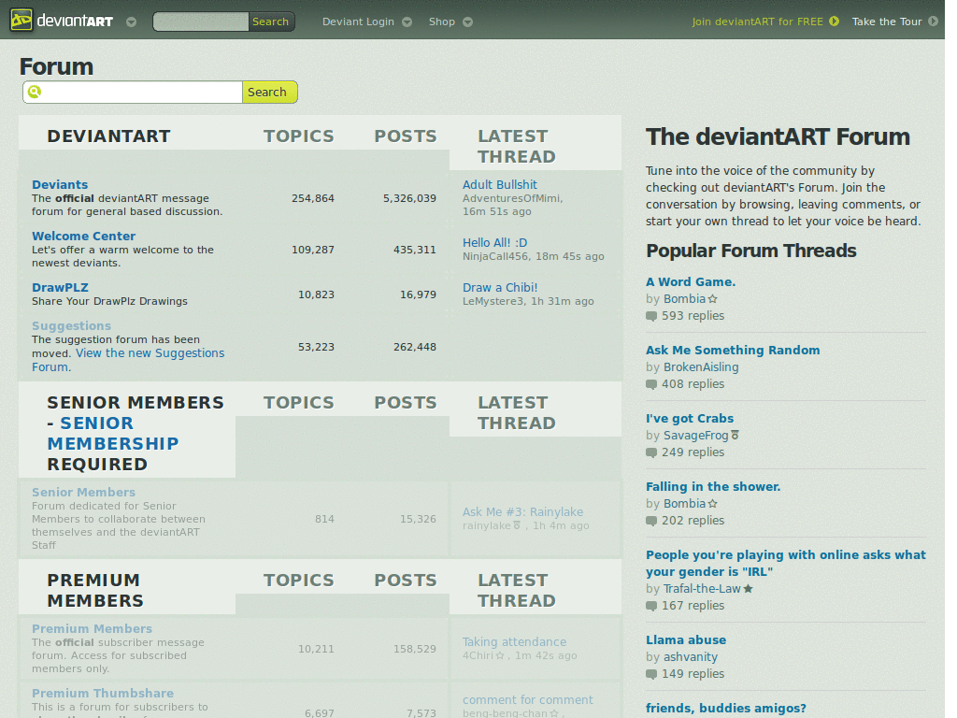The height and width of the screenshot is (718, 957).
Task: Open Take the Tour link
Action: point(887,22)
